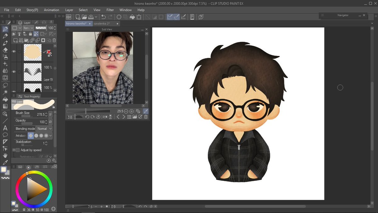Open the Filter menu
This screenshot has width=378, height=213.
click(110, 10)
